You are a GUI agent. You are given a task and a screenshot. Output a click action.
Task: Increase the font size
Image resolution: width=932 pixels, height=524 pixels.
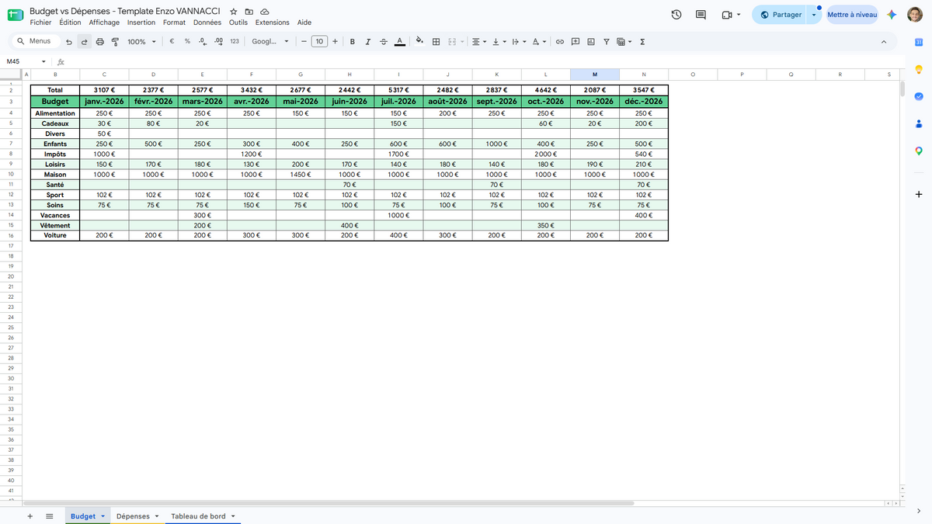tap(335, 42)
